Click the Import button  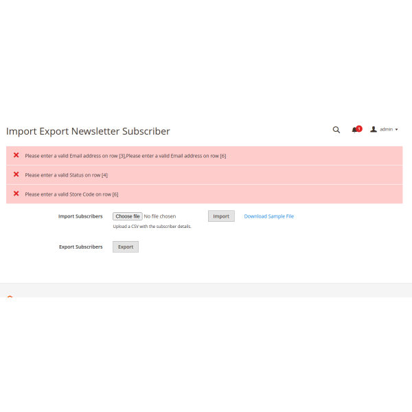[x=221, y=216]
